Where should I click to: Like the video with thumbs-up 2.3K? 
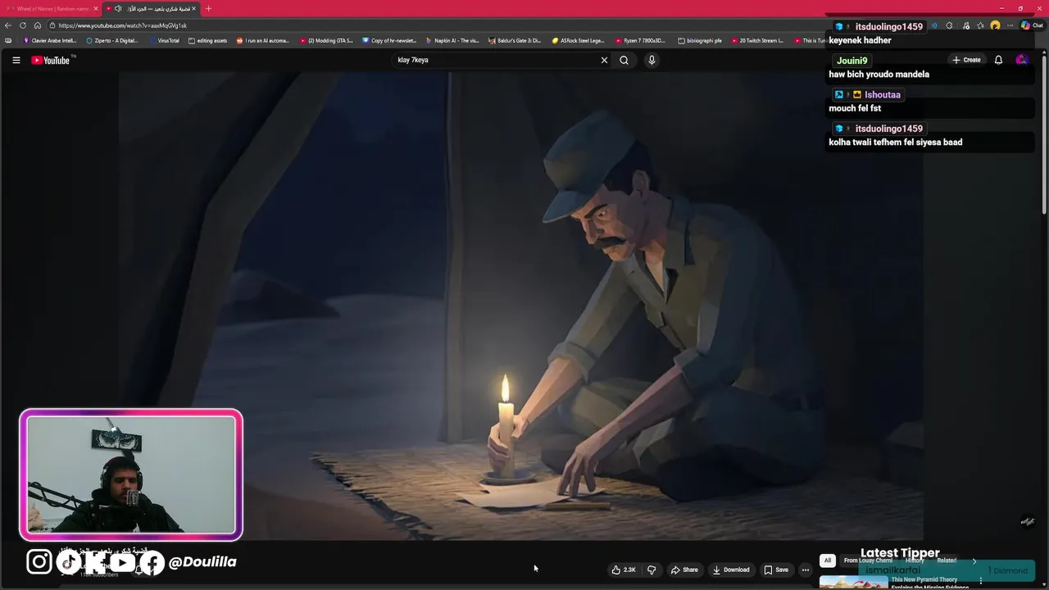(623, 570)
